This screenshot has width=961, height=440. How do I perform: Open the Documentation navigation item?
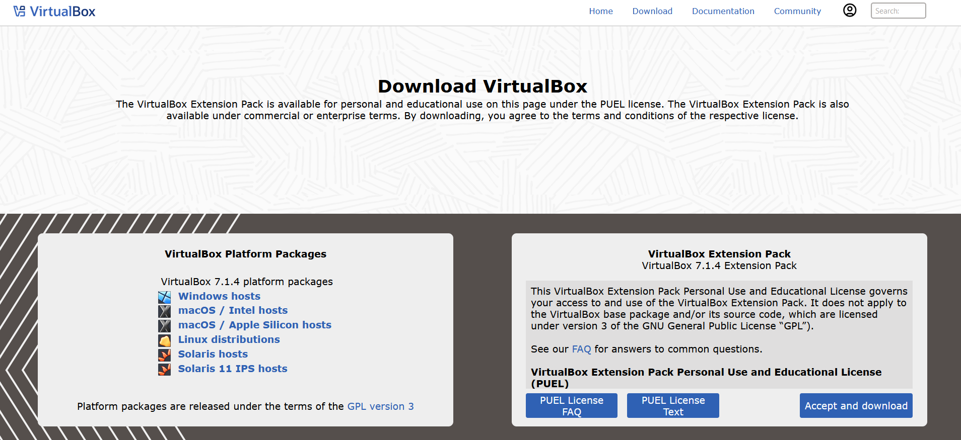click(x=723, y=11)
